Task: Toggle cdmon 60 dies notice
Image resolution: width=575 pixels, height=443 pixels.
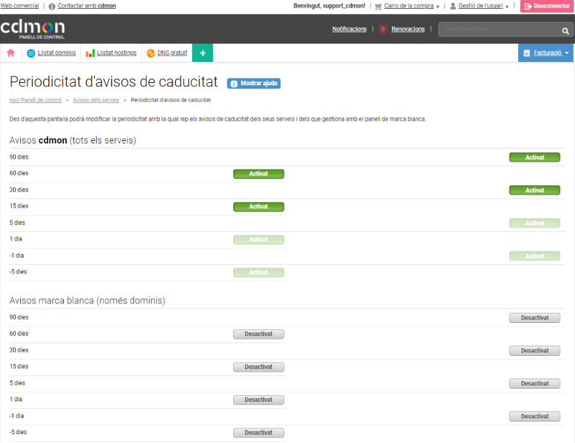Action: (258, 174)
